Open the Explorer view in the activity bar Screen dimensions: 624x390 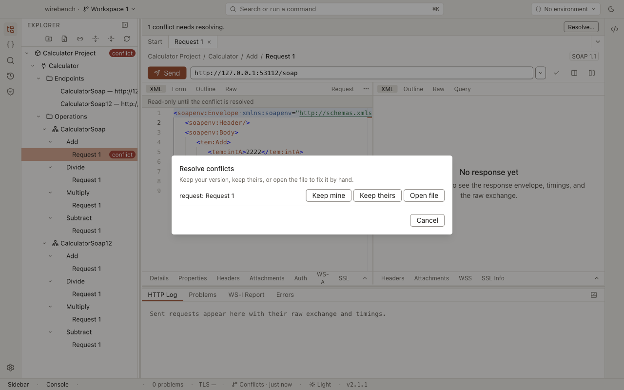pos(10,29)
